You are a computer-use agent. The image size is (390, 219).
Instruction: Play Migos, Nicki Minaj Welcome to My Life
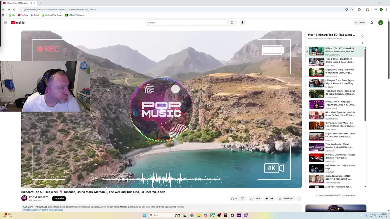click(317, 72)
